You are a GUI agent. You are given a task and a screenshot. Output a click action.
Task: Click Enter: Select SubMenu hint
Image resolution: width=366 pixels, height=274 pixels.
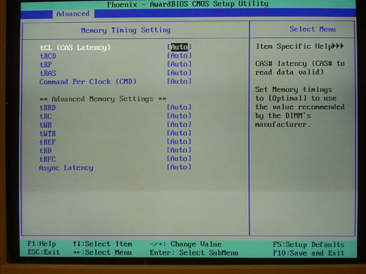tap(194, 253)
